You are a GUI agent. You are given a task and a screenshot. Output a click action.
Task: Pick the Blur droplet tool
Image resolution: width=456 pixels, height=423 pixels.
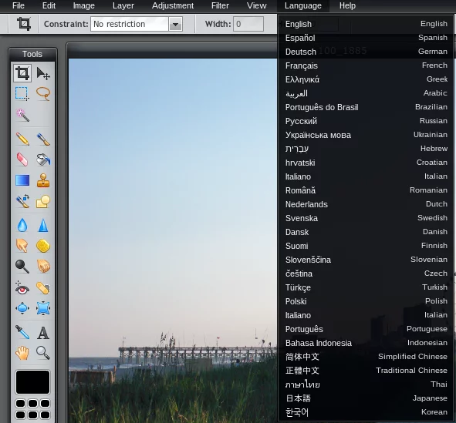tap(22, 225)
